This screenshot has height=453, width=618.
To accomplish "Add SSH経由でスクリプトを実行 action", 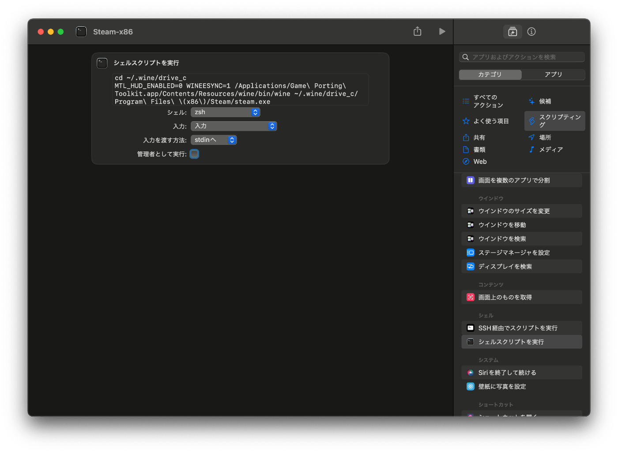I will 522,328.
